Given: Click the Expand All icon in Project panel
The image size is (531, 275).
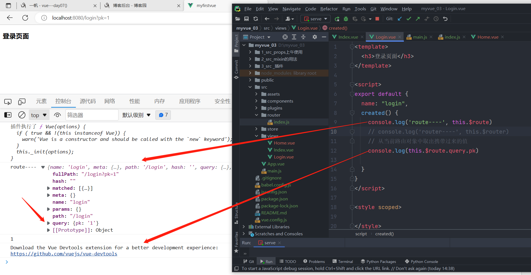Looking at the screenshot, I should point(294,37).
